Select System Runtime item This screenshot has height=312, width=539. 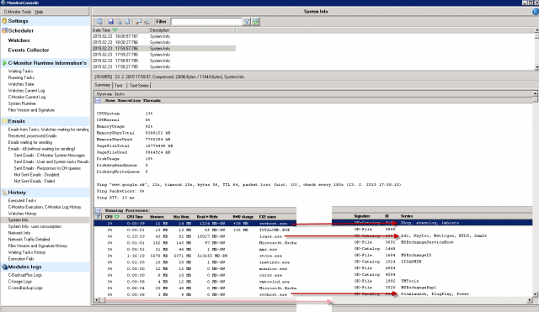[x=22, y=103]
